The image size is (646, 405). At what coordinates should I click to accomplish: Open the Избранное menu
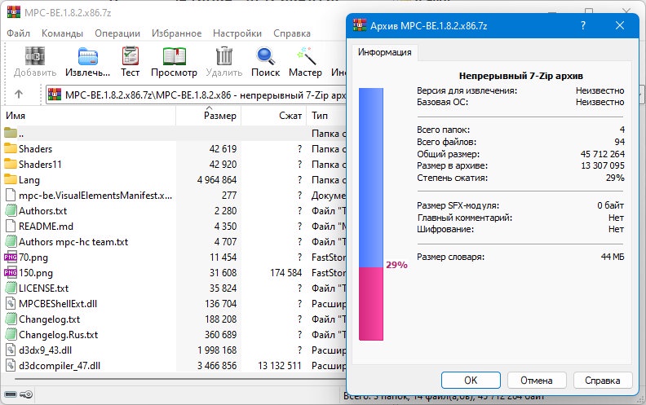point(177,33)
